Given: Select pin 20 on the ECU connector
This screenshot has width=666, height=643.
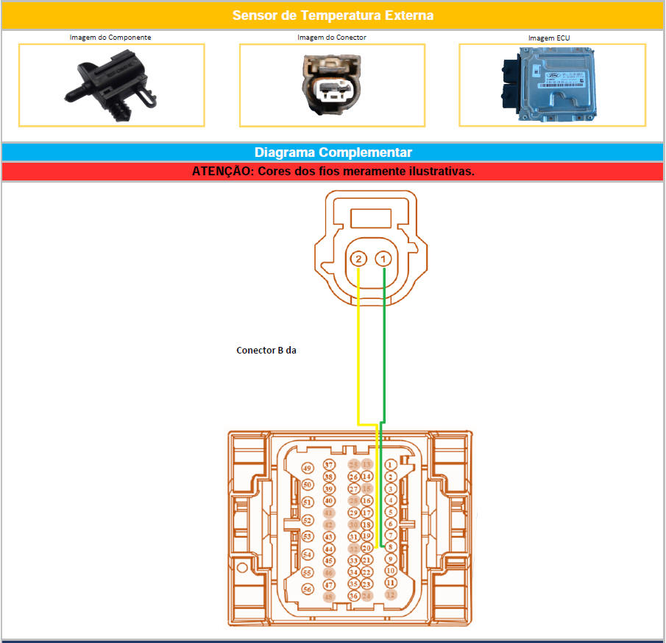Looking at the screenshot, I should tap(366, 548).
